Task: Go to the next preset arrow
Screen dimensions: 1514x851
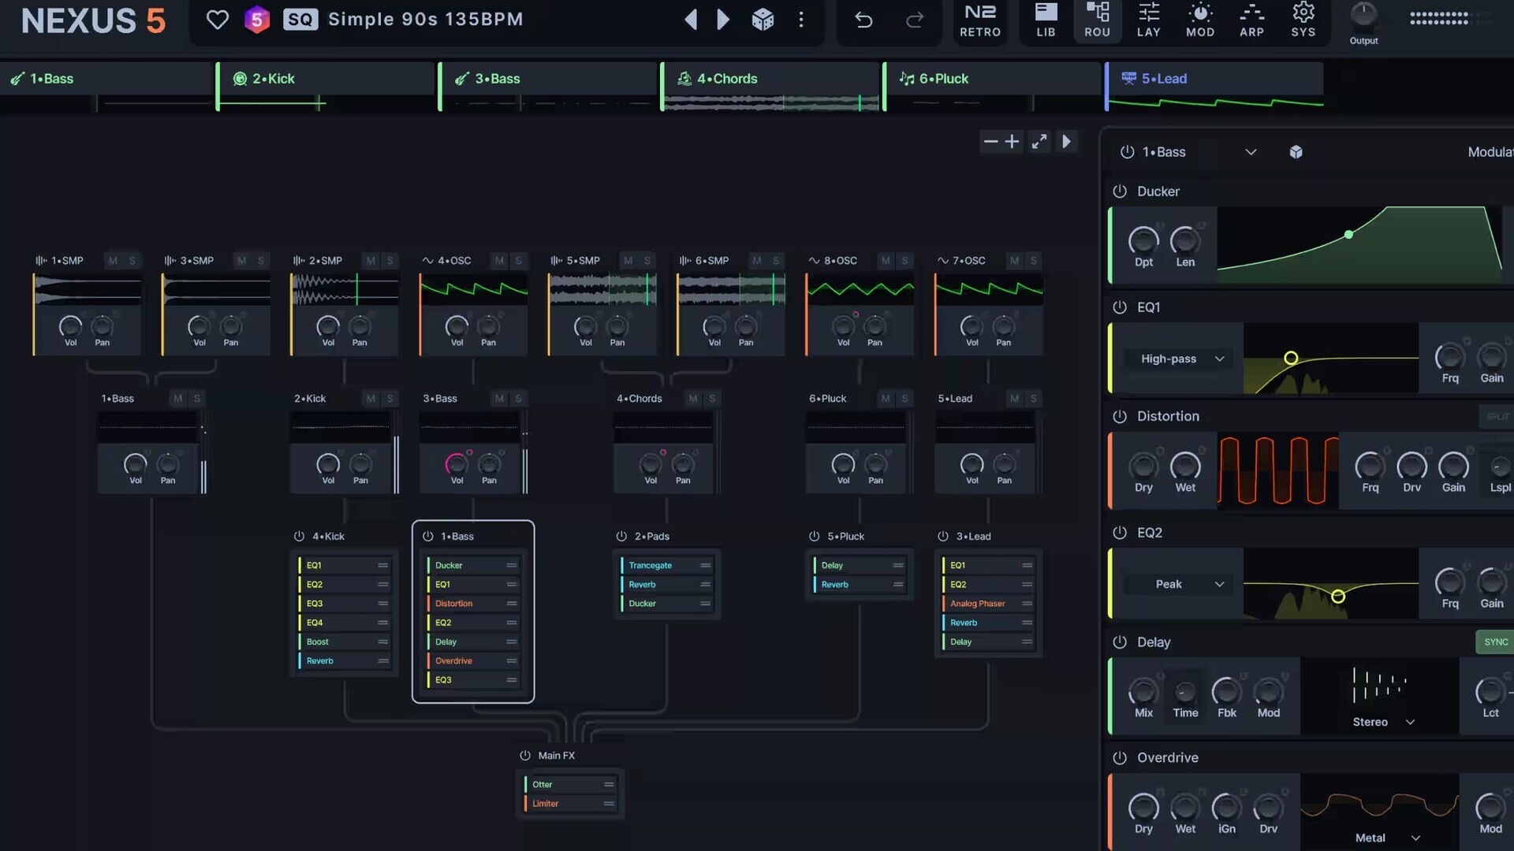Action: (722, 20)
